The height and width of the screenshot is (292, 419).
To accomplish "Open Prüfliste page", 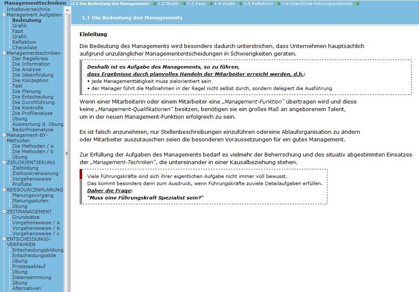I will [22, 184].
